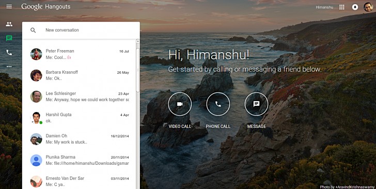Image resolution: width=376 pixels, height=189 pixels.
Task: Click the 16 Jul date
Action: click(124, 51)
